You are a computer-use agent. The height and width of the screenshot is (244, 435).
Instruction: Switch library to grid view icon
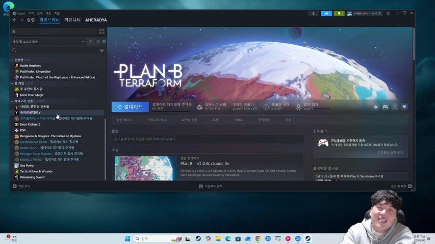click(101, 31)
